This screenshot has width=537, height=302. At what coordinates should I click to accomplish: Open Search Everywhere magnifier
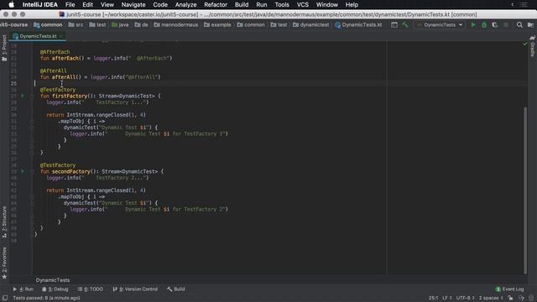click(519, 25)
